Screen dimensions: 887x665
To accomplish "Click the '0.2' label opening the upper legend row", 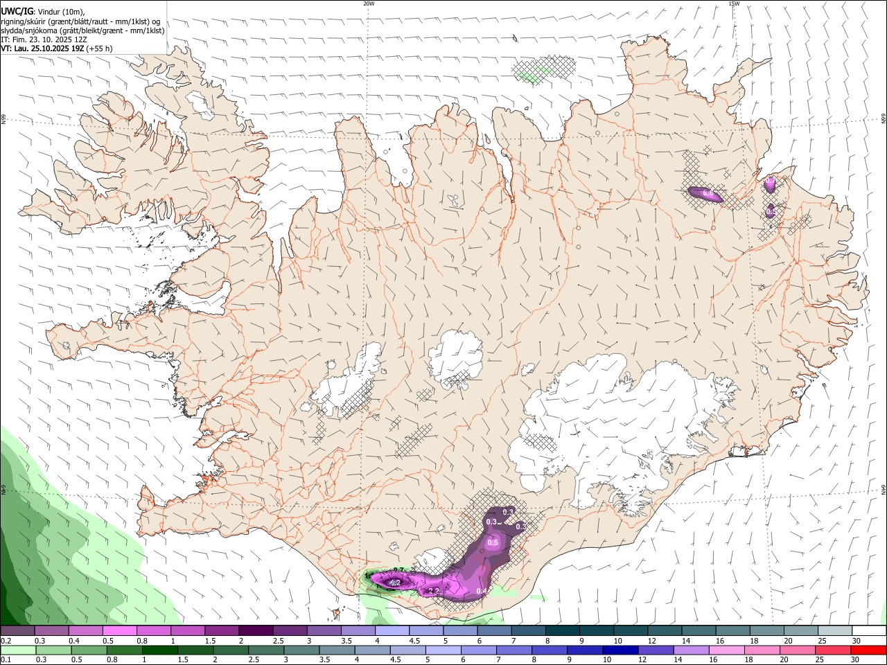I will coord(6,641).
